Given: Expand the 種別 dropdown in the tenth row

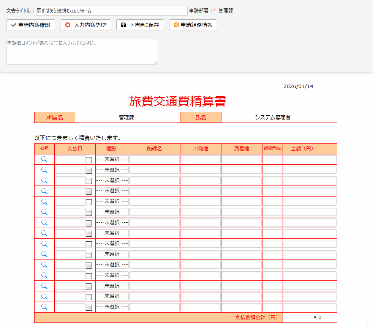Looking at the screenshot, I should tap(112, 254).
